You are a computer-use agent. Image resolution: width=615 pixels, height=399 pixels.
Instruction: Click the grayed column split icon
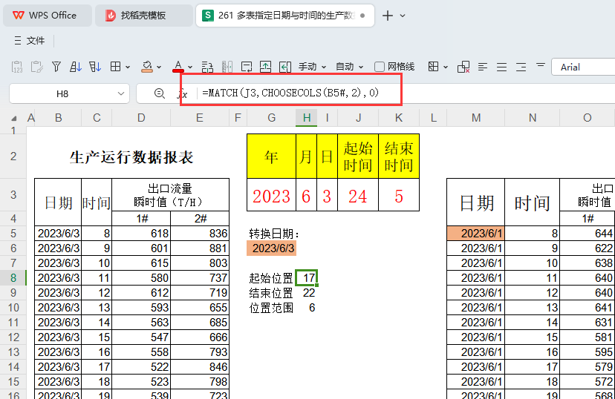click(227, 67)
